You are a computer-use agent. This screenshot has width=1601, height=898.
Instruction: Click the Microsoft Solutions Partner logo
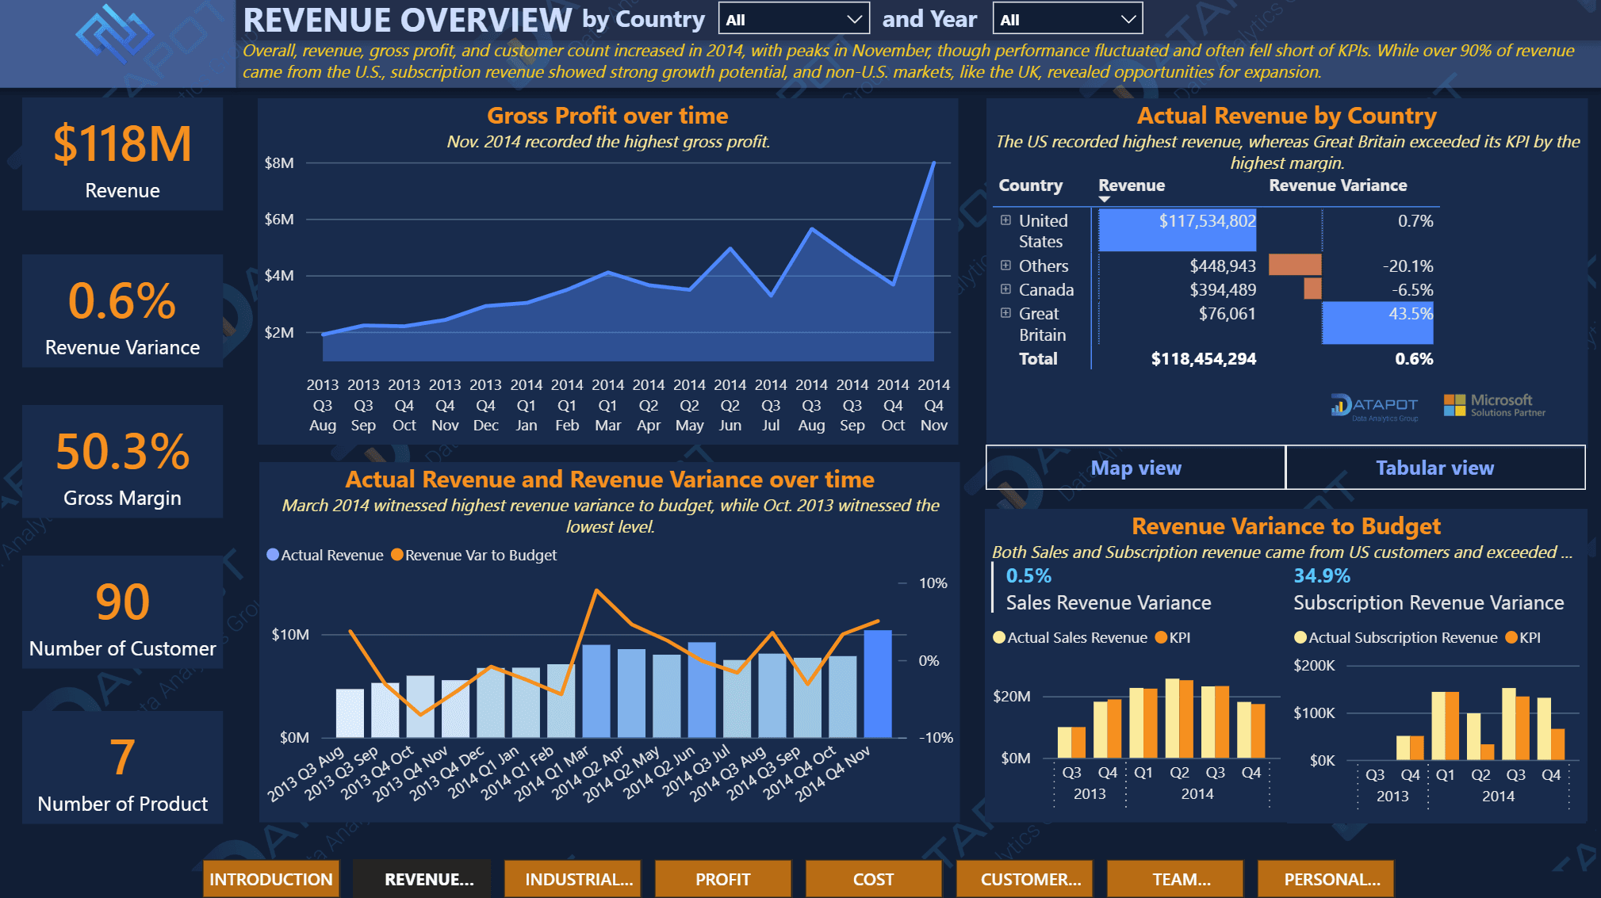[1495, 406]
